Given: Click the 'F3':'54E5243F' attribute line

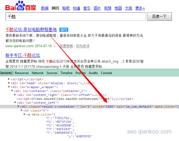Looking at the screenshot, I should tap(60, 129).
